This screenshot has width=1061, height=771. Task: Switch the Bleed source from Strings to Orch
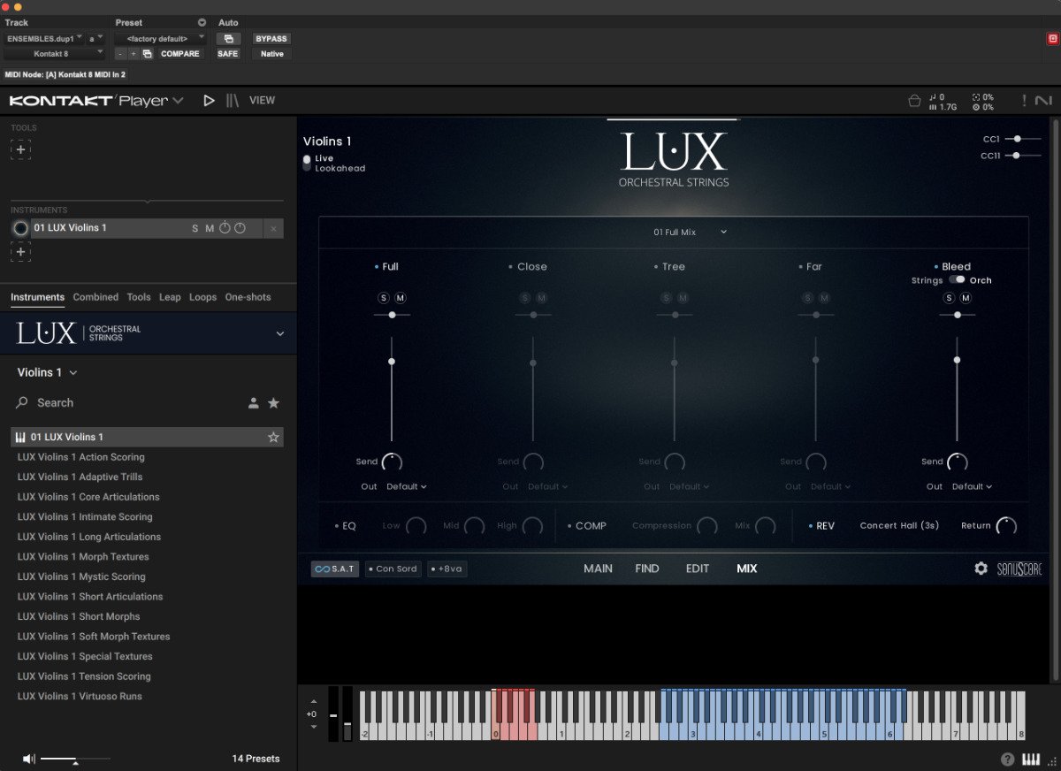[x=958, y=279]
